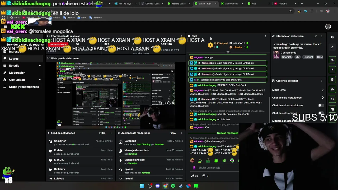Bookmark page with the star icon

click(x=290, y=11)
